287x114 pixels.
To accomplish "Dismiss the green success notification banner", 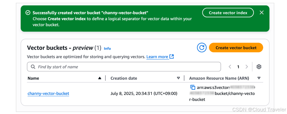I will tap(262, 13).
